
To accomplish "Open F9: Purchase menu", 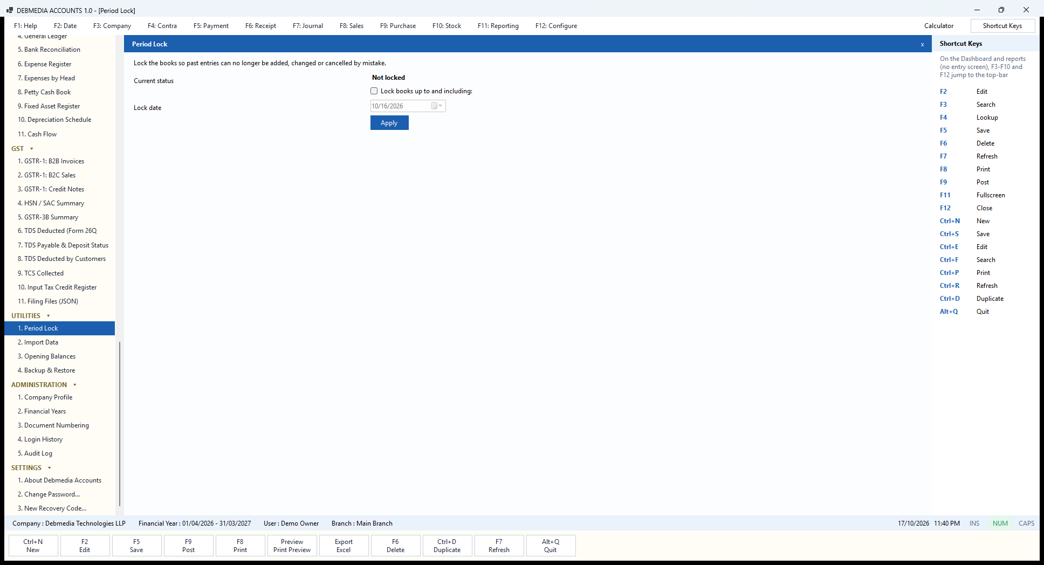I will coord(398,26).
